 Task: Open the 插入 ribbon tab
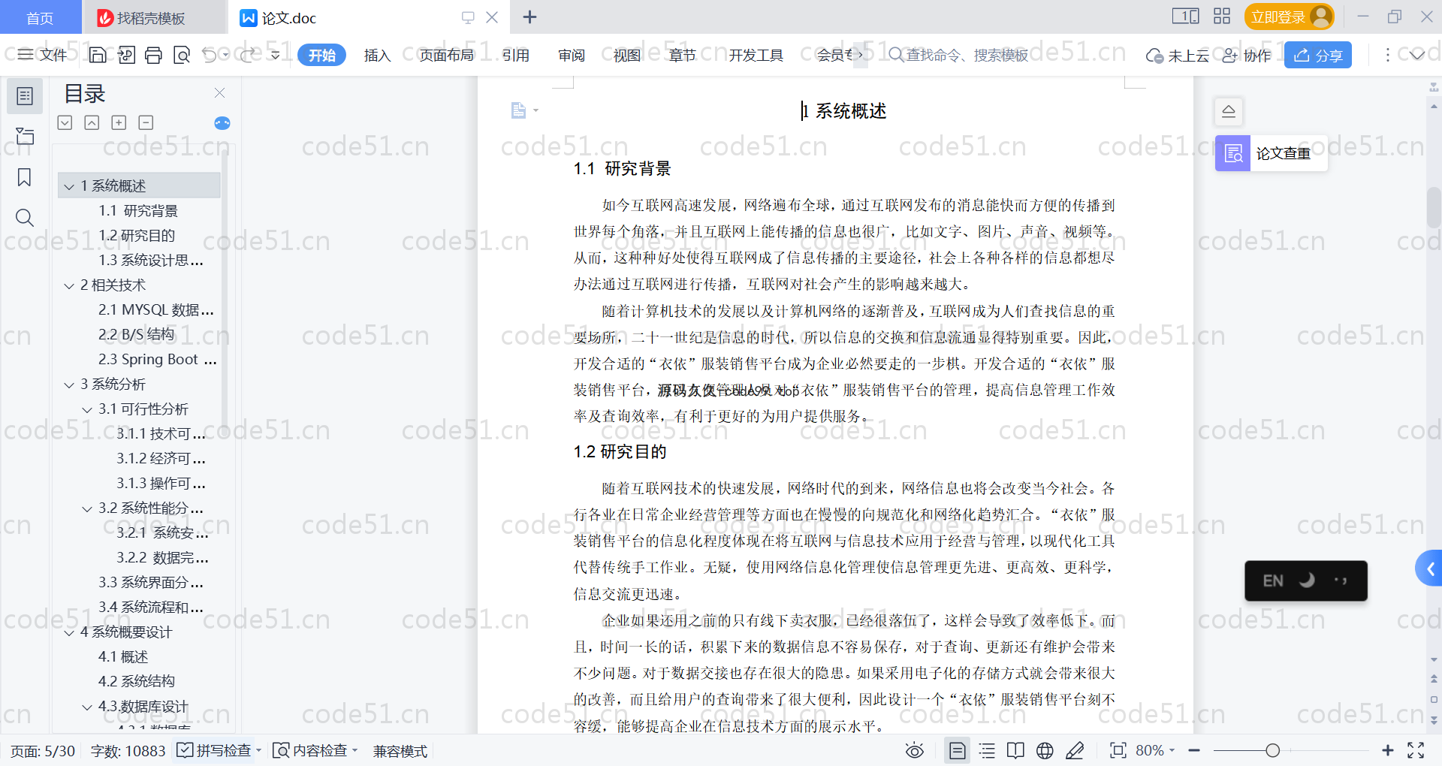(x=377, y=55)
